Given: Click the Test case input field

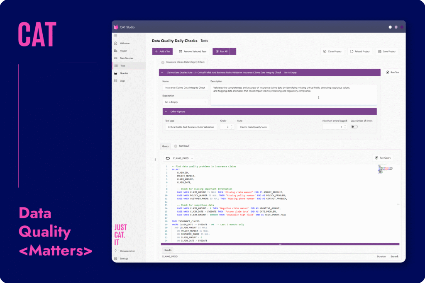Looking at the screenshot, I should point(191,127).
